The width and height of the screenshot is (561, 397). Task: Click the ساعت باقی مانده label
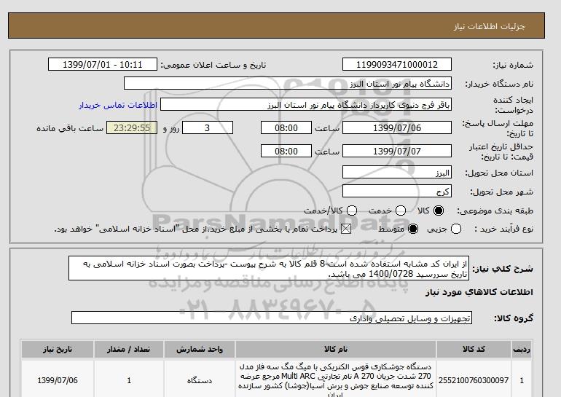point(70,128)
